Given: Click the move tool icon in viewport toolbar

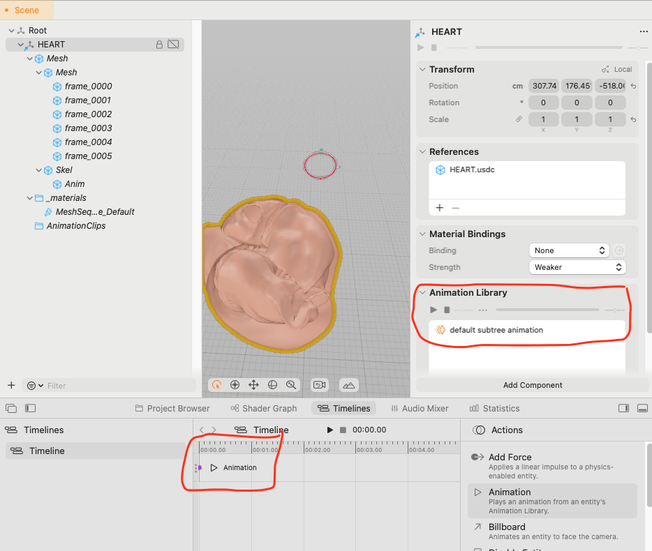Looking at the screenshot, I should point(253,384).
